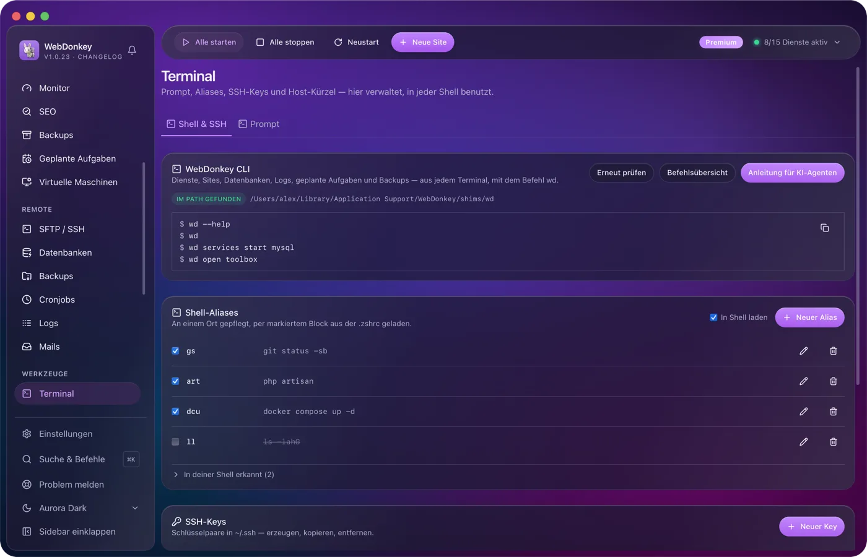Open Mails in the sidebar
This screenshot has height=557, width=867.
coord(77,347)
